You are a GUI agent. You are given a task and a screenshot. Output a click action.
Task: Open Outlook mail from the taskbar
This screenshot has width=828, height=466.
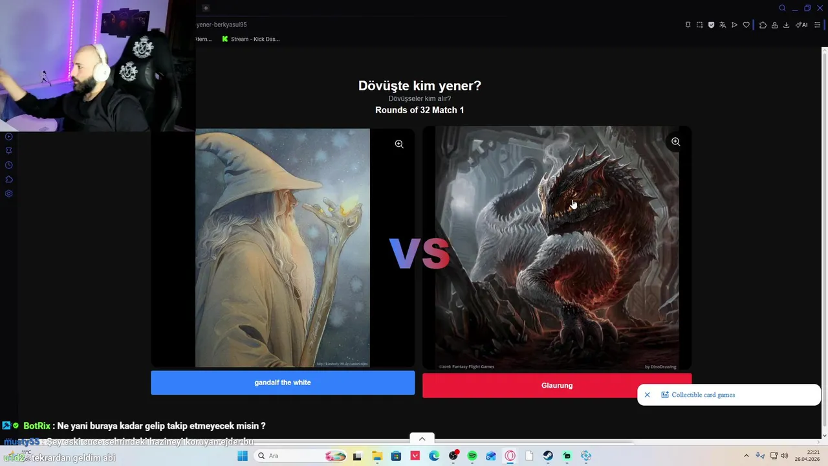(x=491, y=456)
